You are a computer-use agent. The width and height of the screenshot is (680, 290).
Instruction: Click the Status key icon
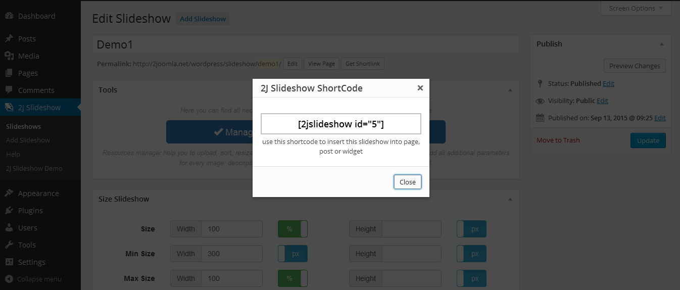(x=540, y=83)
